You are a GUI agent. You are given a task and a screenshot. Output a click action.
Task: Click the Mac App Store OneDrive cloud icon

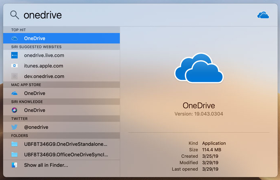click(x=15, y=93)
